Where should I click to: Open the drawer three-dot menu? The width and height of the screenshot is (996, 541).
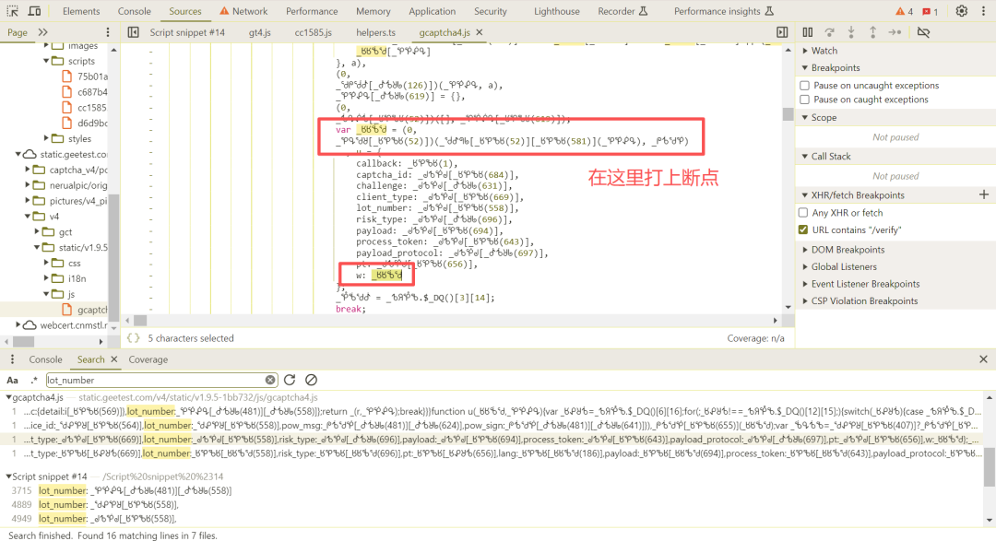(x=12, y=359)
